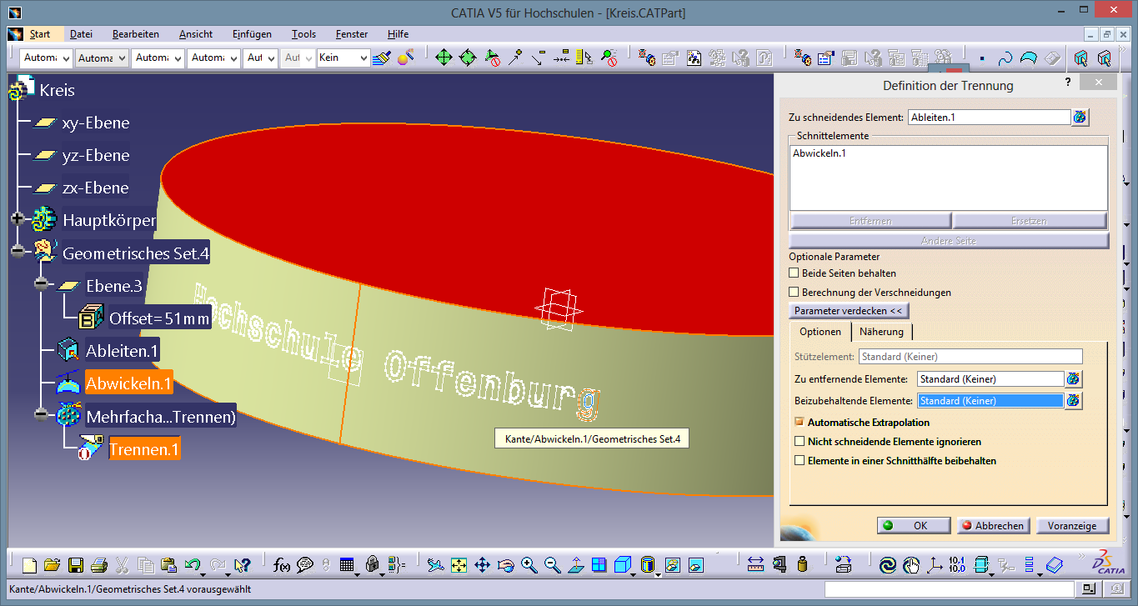Open the Bearbeiten menu
The width and height of the screenshot is (1138, 606).
click(136, 34)
